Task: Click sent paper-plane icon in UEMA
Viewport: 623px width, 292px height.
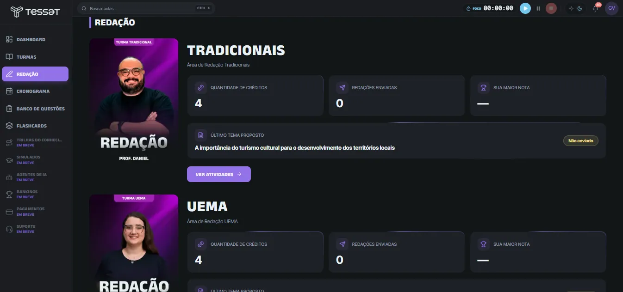Action: (342, 244)
